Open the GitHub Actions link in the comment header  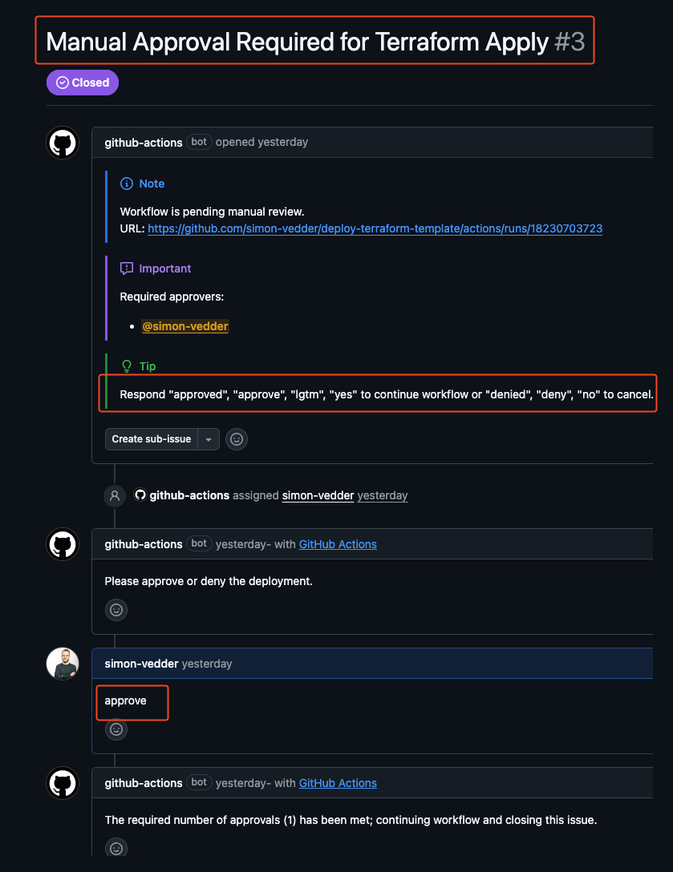pyautogui.click(x=338, y=543)
